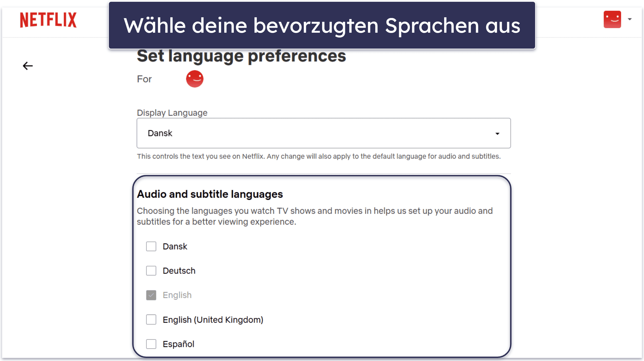Click the English (United Kingdom) label text

pyautogui.click(x=213, y=320)
